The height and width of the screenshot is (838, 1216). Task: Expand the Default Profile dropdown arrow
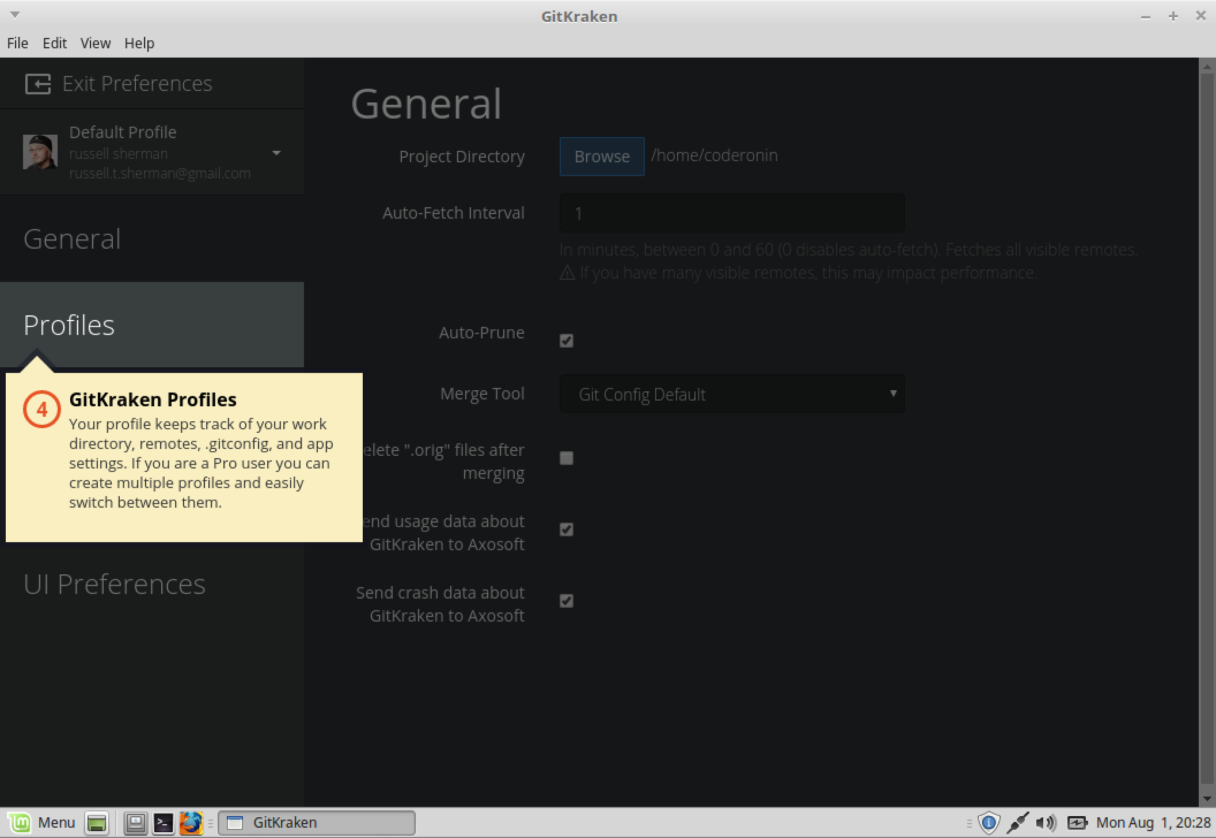pyautogui.click(x=276, y=153)
